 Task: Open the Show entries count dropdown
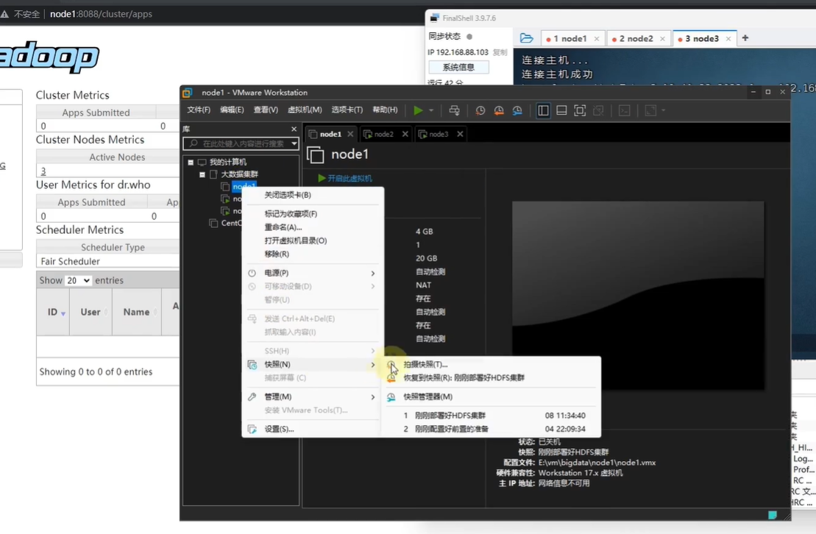pos(78,280)
